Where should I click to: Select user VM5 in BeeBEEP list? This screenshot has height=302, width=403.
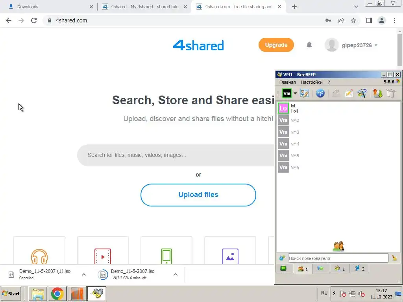(339, 156)
